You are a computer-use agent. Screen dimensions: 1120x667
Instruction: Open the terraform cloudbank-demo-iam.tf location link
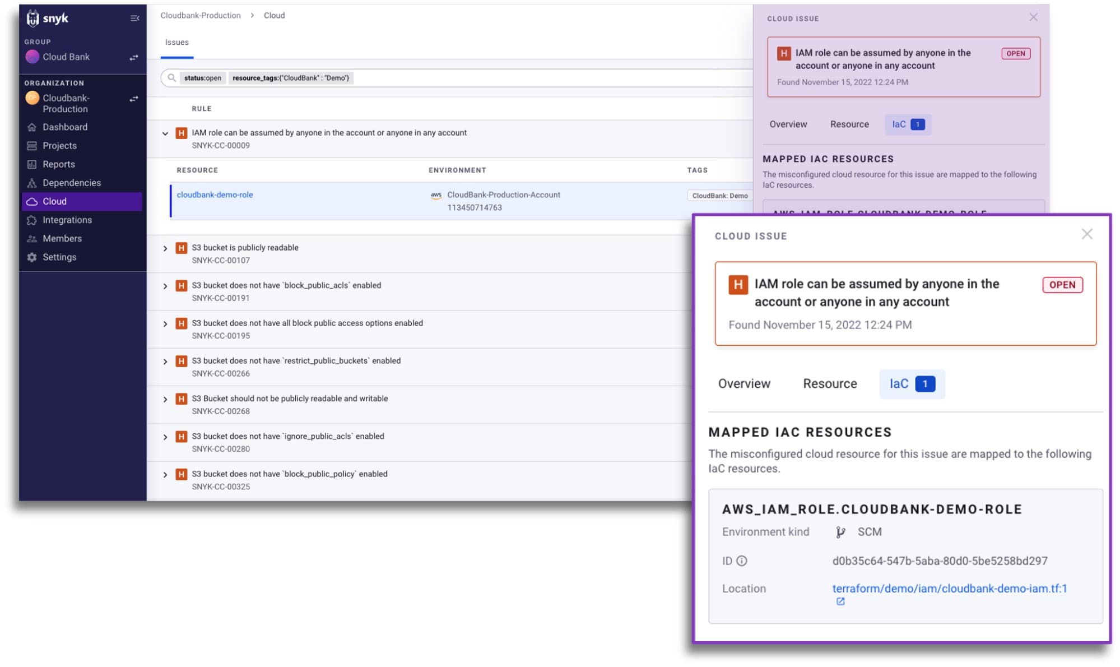[949, 588]
